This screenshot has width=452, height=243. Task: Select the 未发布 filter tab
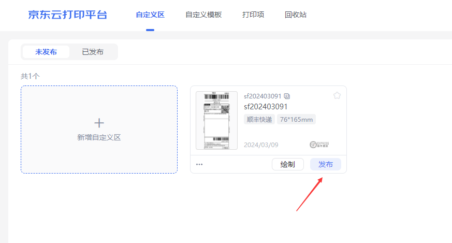(x=46, y=52)
